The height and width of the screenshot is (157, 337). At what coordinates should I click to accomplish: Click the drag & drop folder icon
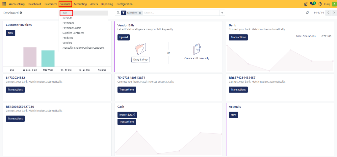pos(140,49)
